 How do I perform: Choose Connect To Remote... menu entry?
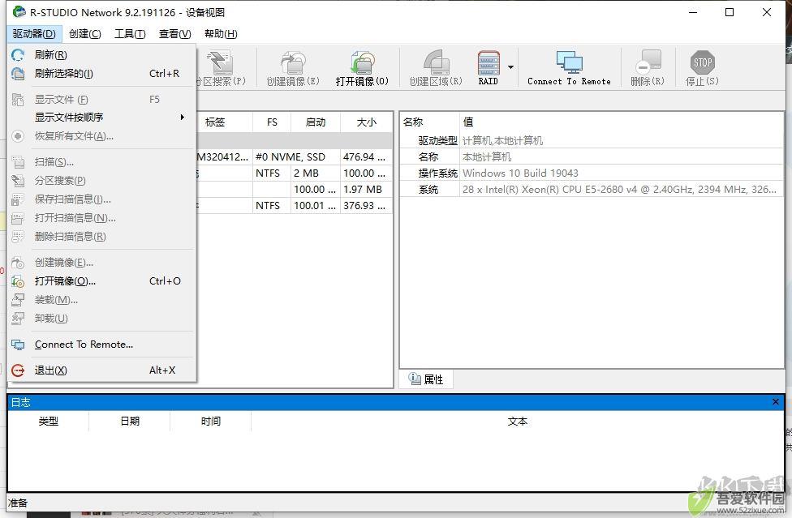click(101, 345)
